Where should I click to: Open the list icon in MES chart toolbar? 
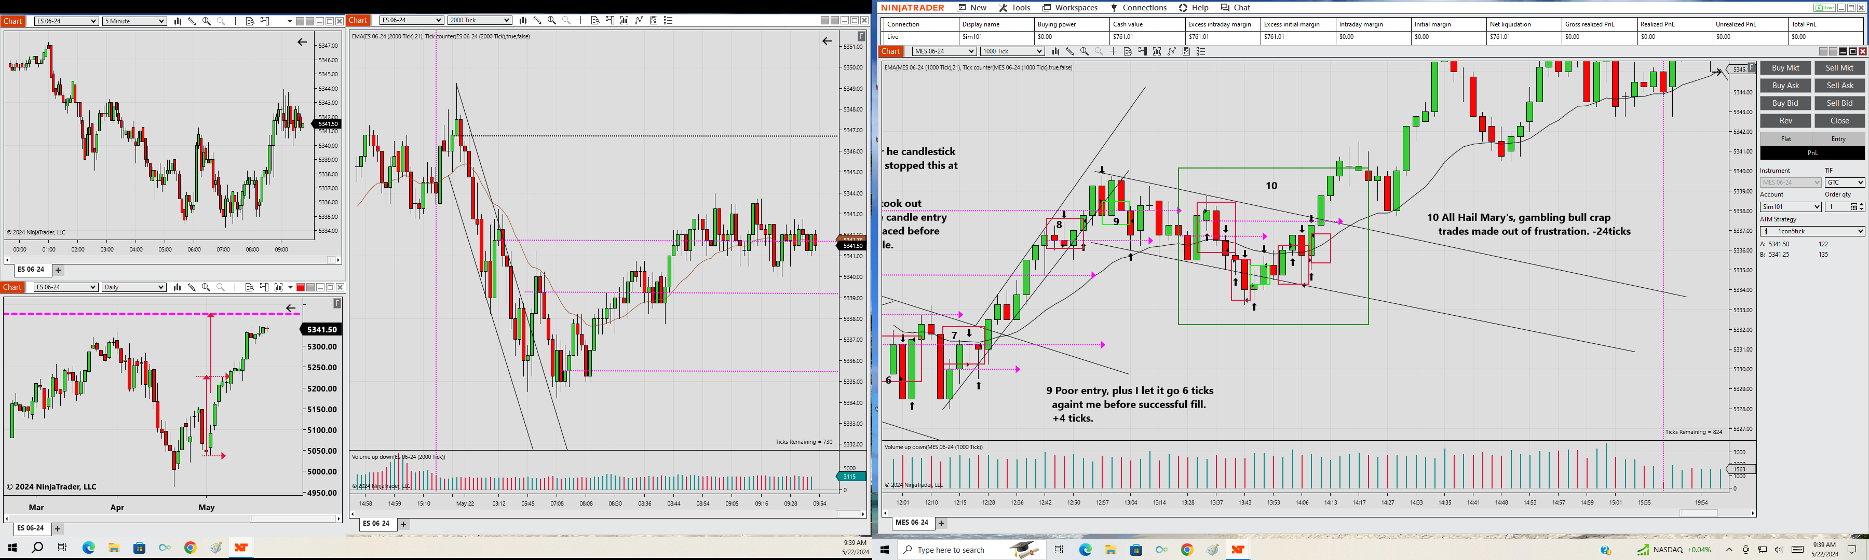[1201, 51]
